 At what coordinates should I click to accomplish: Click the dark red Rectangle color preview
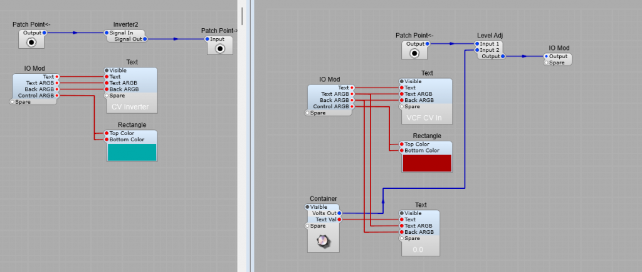point(426,163)
